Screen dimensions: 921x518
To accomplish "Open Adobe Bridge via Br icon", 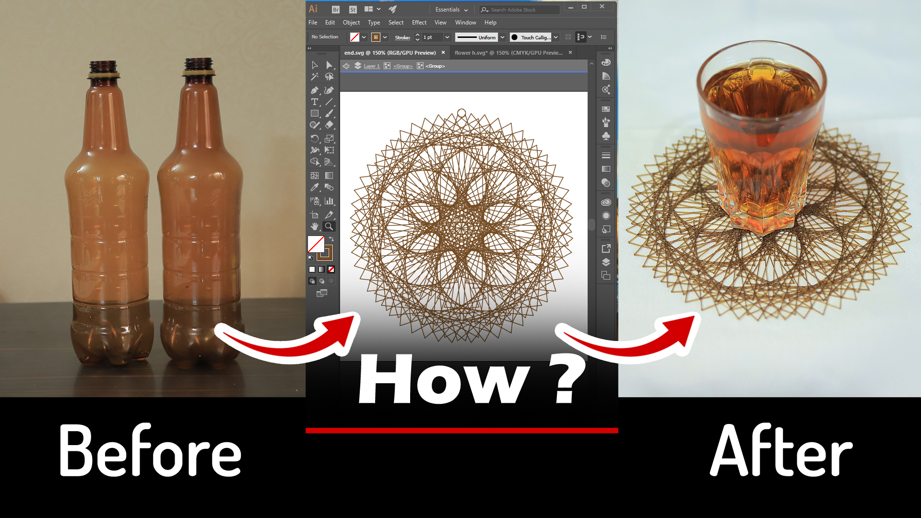I will (x=336, y=10).
